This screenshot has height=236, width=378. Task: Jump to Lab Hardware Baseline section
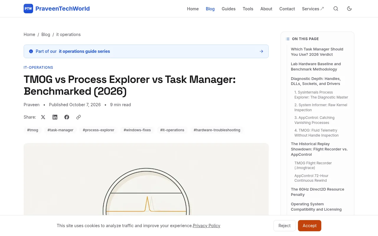pyautogui.click(x=316, y=67)
